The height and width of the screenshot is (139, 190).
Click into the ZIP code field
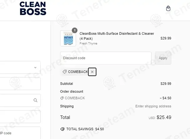coord(19,133)
